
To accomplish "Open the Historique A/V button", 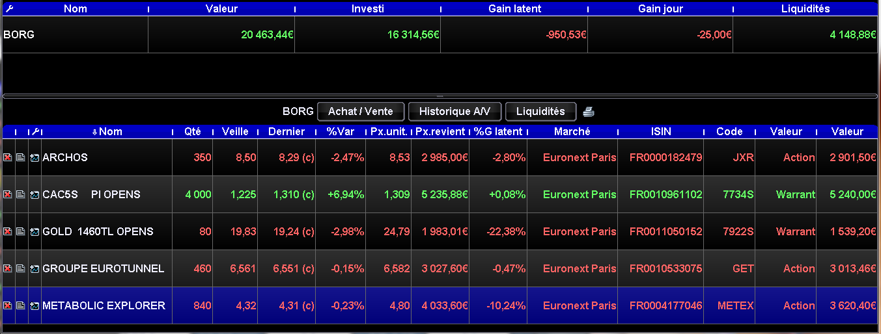I will (x=454, y=112).
